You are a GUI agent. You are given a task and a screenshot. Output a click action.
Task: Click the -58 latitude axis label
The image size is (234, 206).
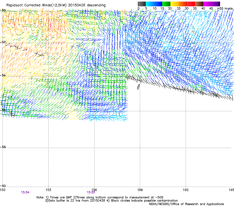tap(3, 147)
